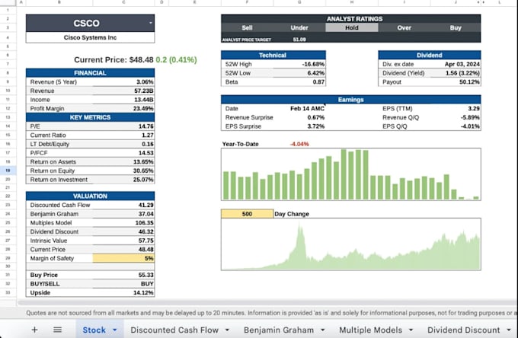
Task: Add a new sheet with the plus icon
Action: 34,330
